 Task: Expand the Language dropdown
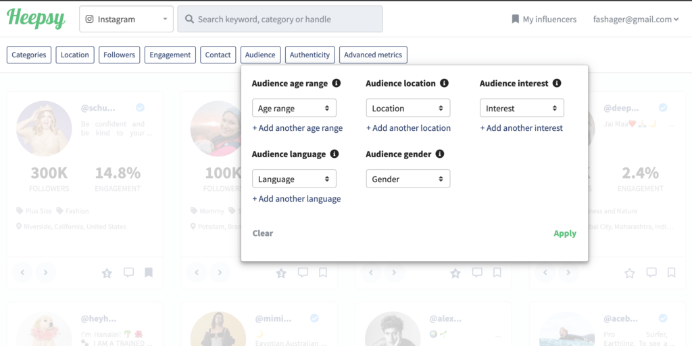pos(295,179)
